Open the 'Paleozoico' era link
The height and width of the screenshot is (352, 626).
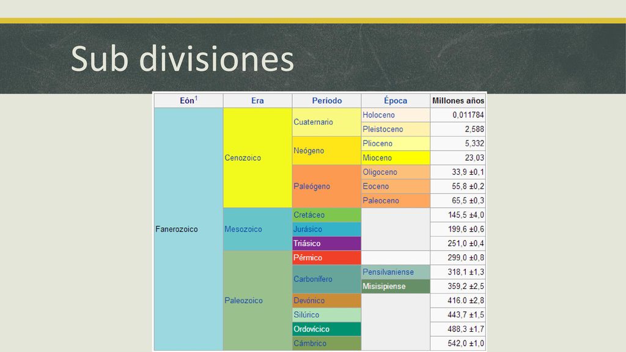243,301
